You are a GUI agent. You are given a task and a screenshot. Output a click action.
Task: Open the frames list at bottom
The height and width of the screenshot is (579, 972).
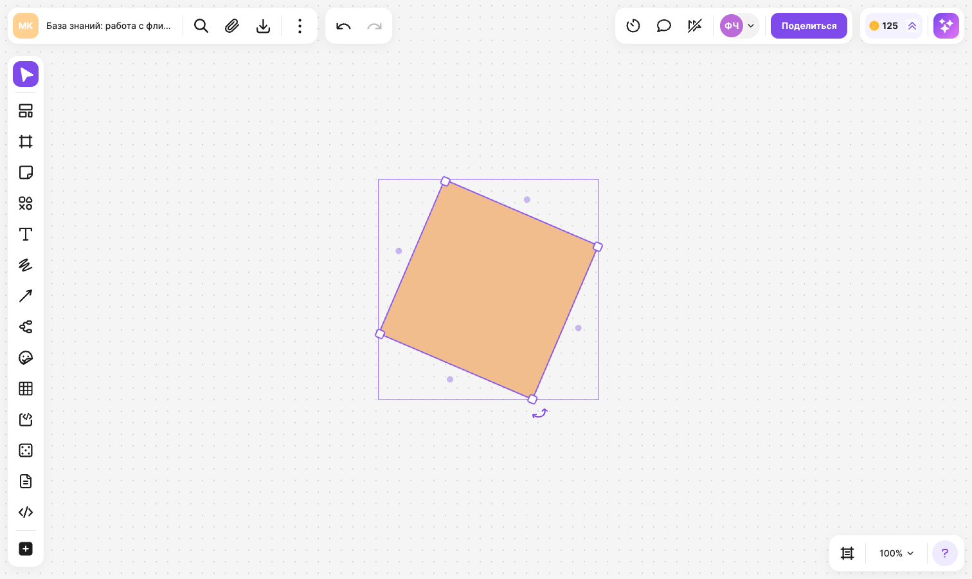tap(847, 553)
